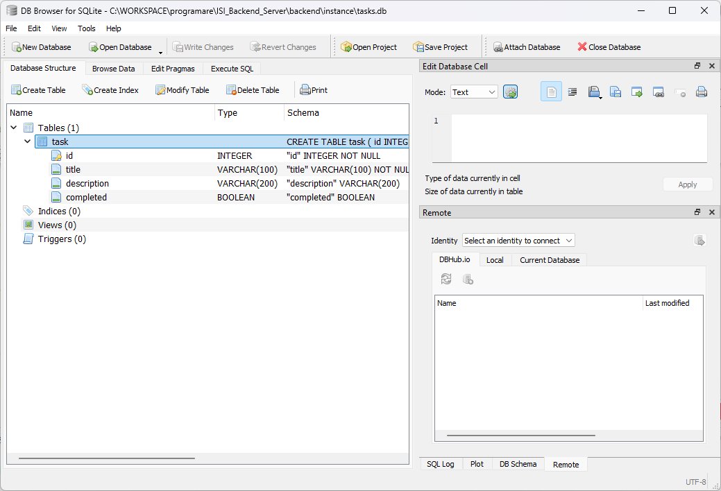Switch to the Browse Data tab
This screenshot has height=491, width=721.
pos(113,68)
